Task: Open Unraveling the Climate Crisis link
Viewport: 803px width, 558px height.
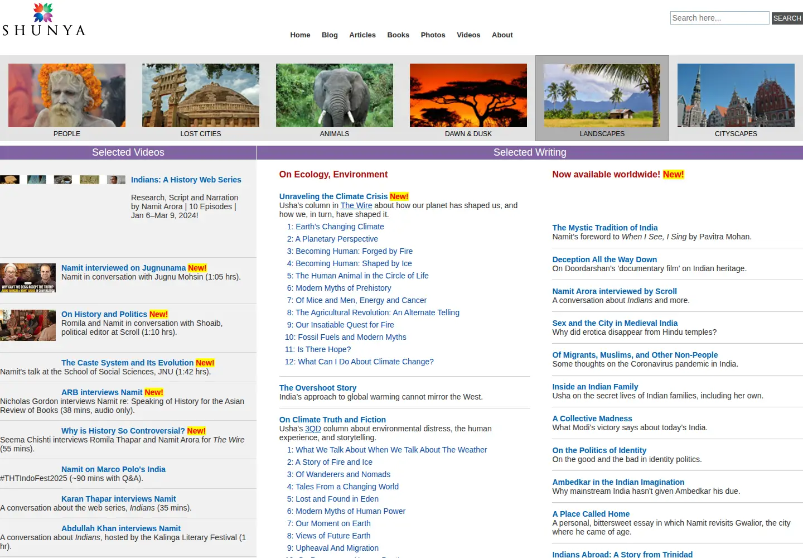Action: point(333,196)
